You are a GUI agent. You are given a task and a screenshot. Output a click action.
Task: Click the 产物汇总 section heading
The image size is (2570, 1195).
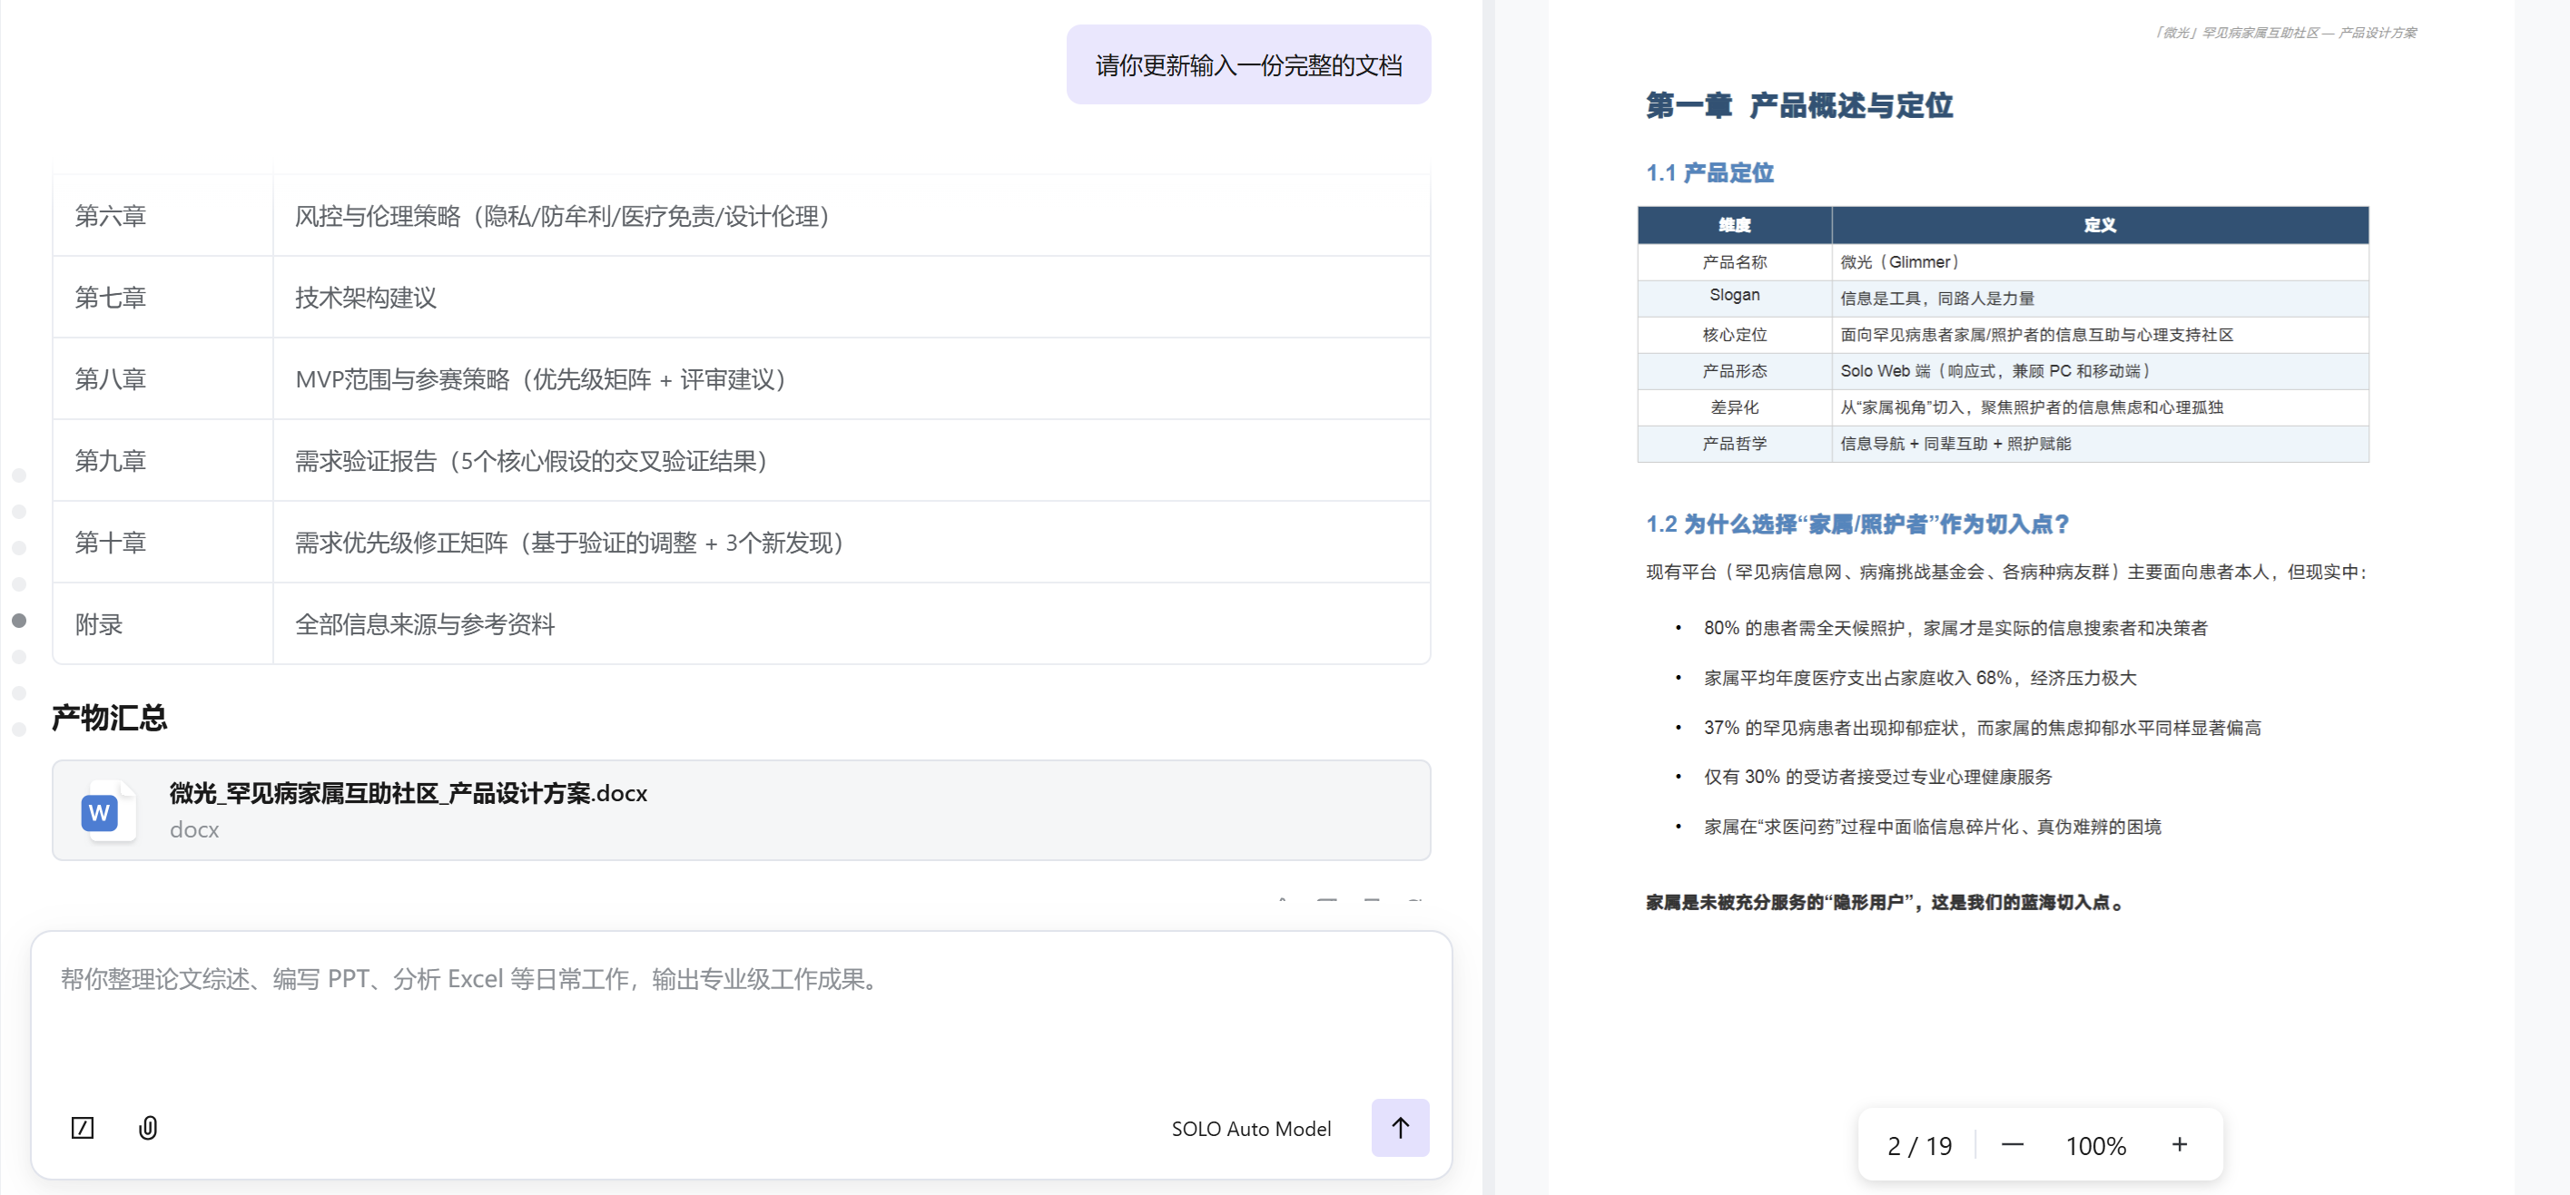(110, 717)
